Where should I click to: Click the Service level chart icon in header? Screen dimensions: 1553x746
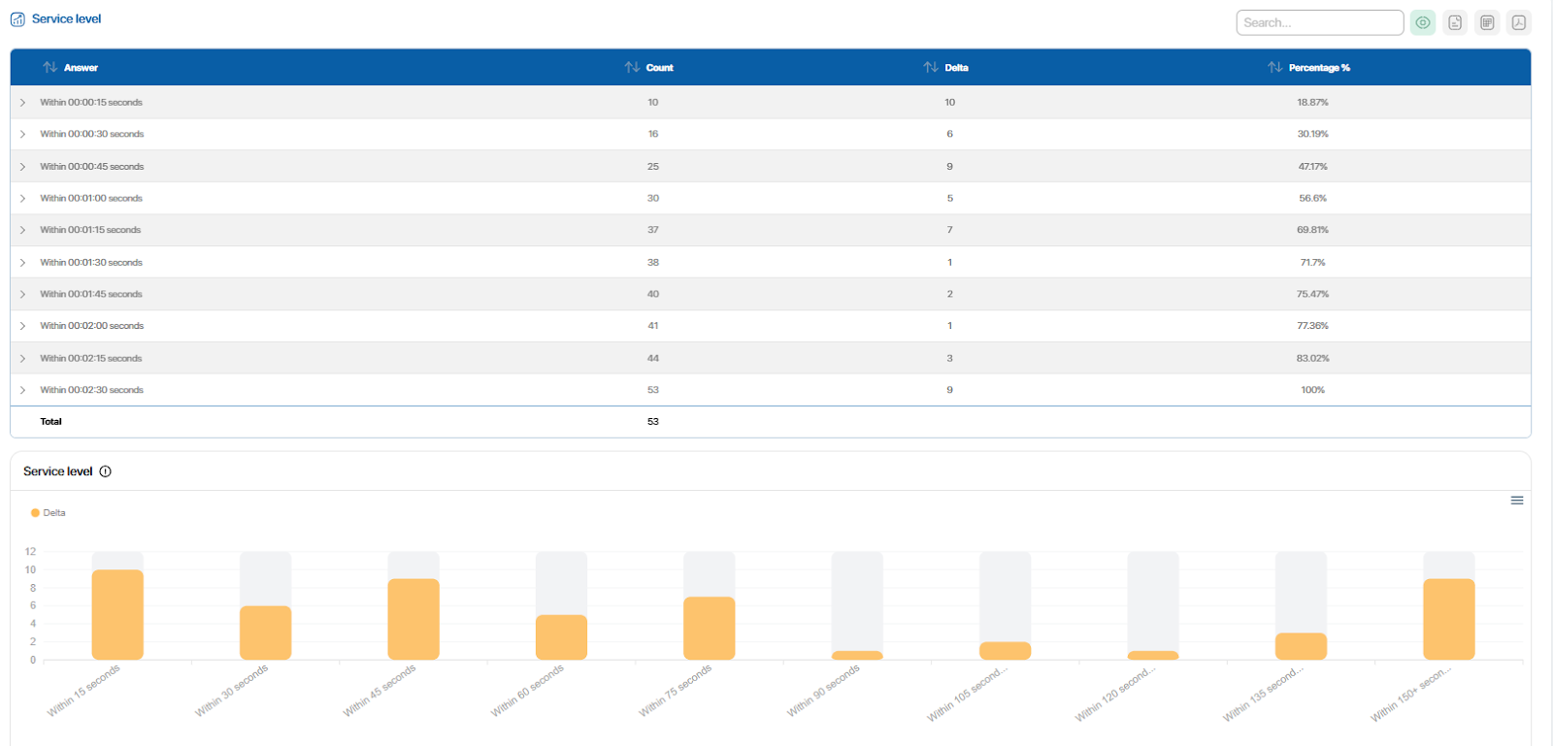tap(17, 19)
